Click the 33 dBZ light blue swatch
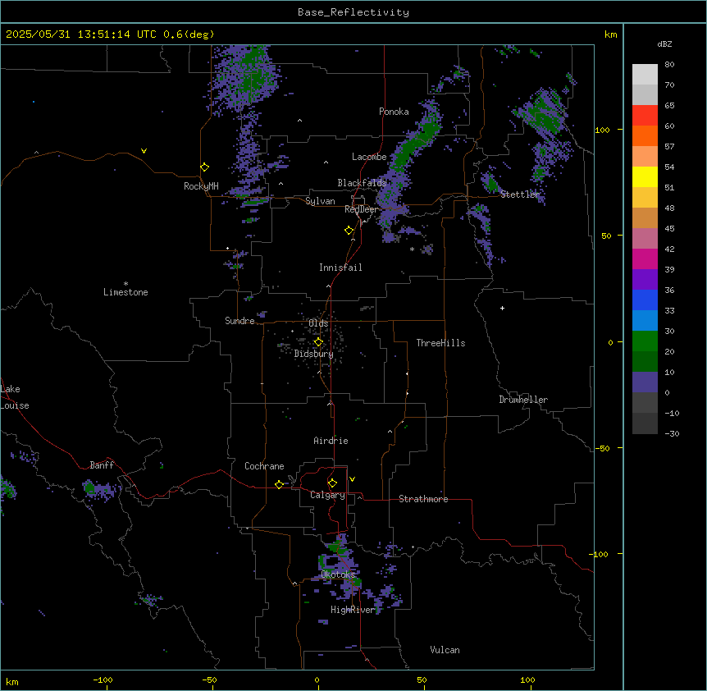This screenshot has width=707, height=691. click(x=645, y=320)
